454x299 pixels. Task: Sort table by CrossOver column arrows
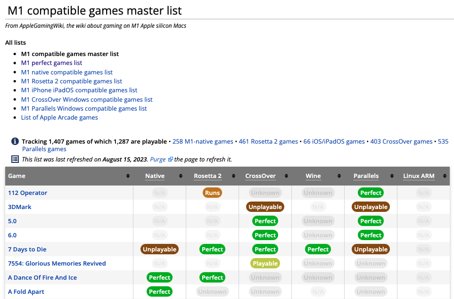point(286,176)
